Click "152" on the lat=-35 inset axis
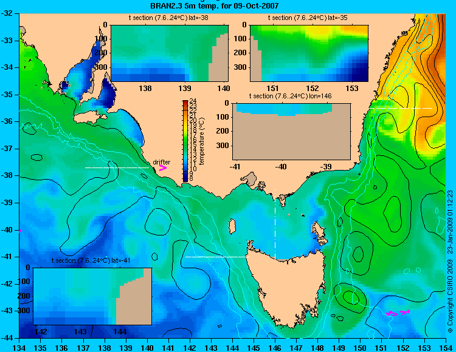Image resolution: width=456 pixels, height=352 pixels. point(313,88)
